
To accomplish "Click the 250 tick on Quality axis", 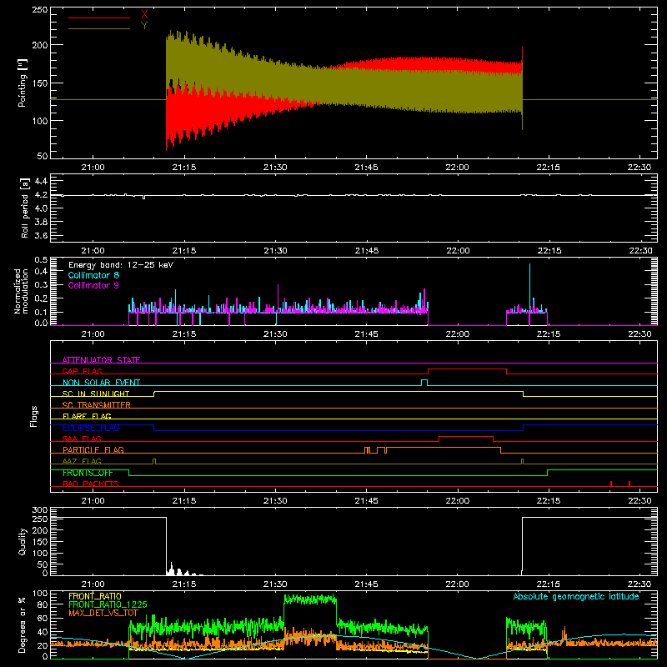I will [40, 519].
